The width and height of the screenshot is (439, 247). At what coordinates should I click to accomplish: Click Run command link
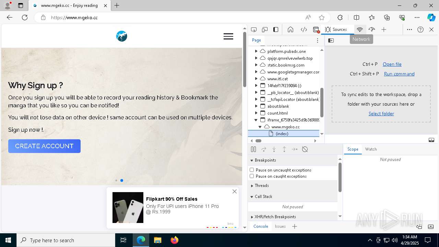[x=399, y=74]
